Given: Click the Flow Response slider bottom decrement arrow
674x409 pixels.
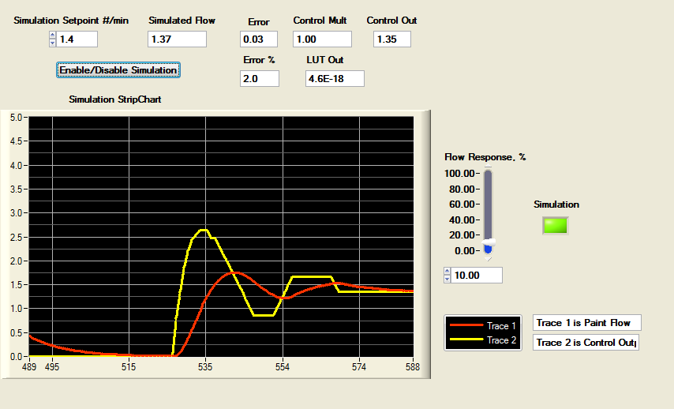Looking at the screenshot, I should (488, 259).
